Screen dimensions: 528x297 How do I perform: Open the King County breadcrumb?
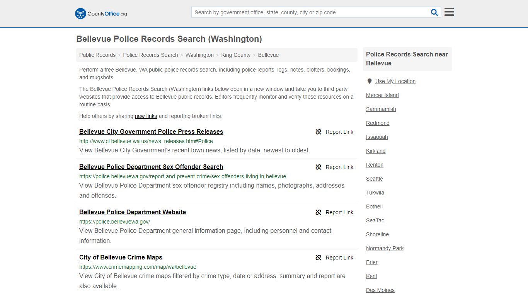[236, 55]
